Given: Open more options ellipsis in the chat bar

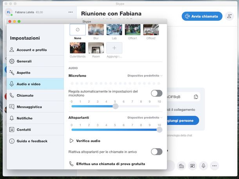Looking at the screenshot, I should tap(214, 166).
